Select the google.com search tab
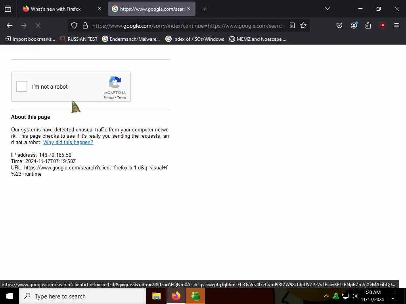406x304 pixels. point(152,9)
